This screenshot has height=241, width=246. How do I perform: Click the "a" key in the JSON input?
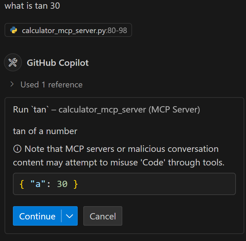[x=38, y=184]
